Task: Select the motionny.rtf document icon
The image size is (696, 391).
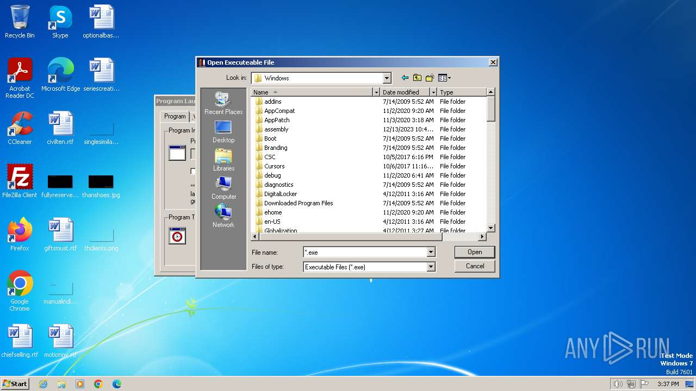Action: pyautogui.click(x=60, y=341)
